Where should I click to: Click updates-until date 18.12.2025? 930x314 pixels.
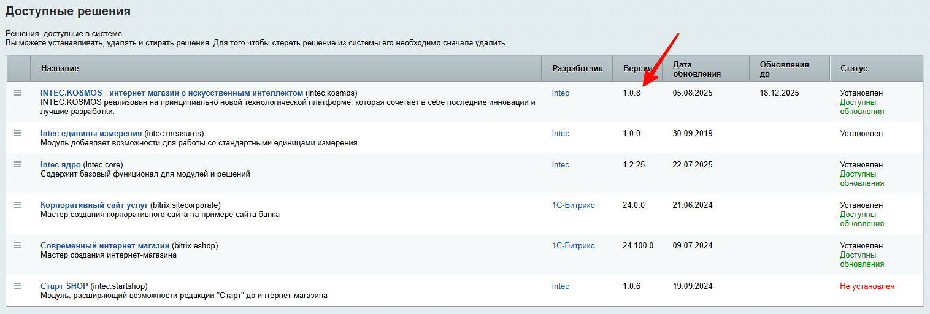(x=779, y=93)
